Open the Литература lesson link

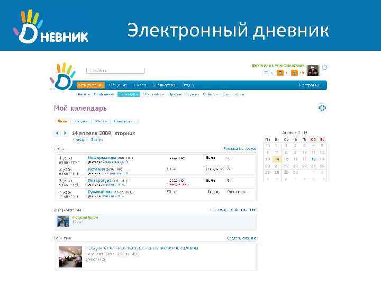pos(99,181)
